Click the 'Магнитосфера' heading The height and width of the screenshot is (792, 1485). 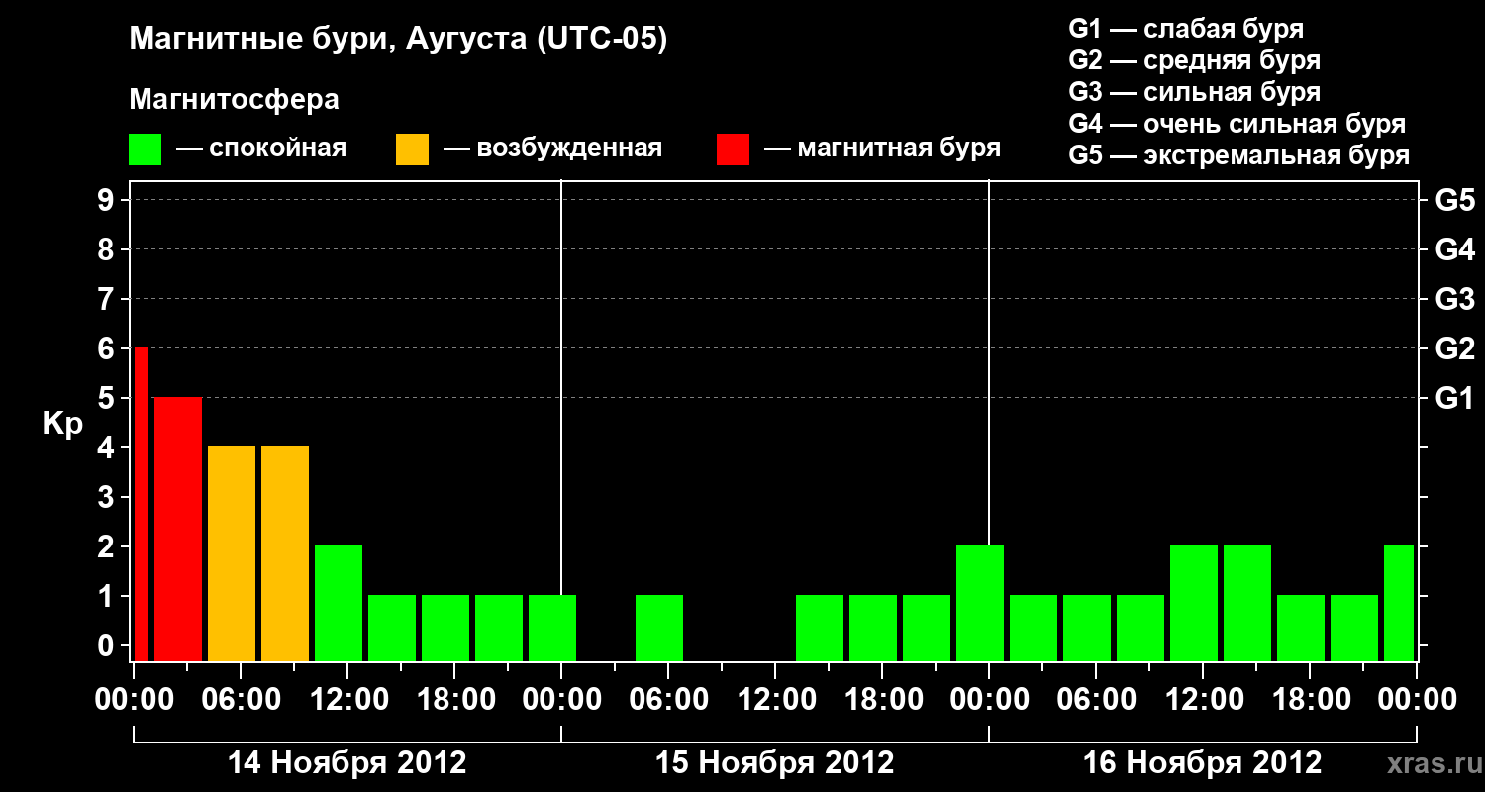coord(234,100)
